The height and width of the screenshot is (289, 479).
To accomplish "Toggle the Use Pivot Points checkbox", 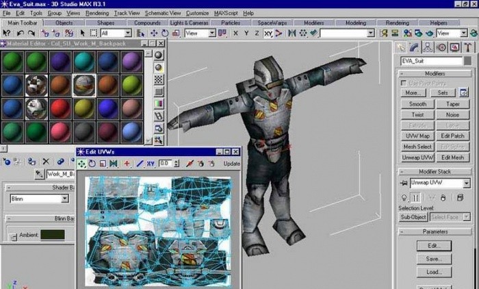I will 404,83.
